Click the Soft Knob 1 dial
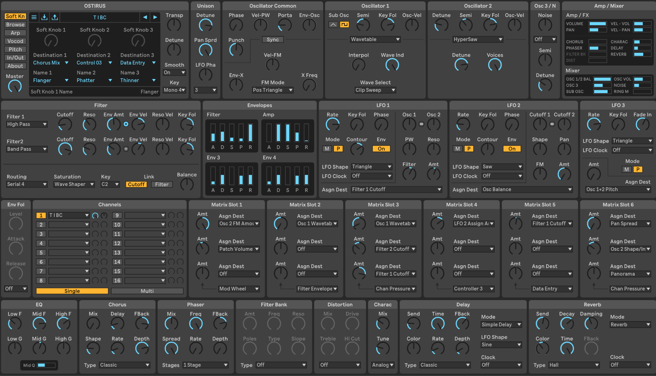 [51, 41]
